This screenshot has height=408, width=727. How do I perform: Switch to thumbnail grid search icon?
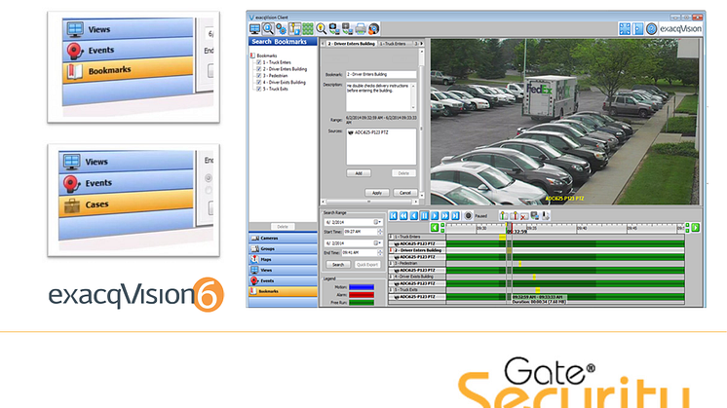click(308, 28)
